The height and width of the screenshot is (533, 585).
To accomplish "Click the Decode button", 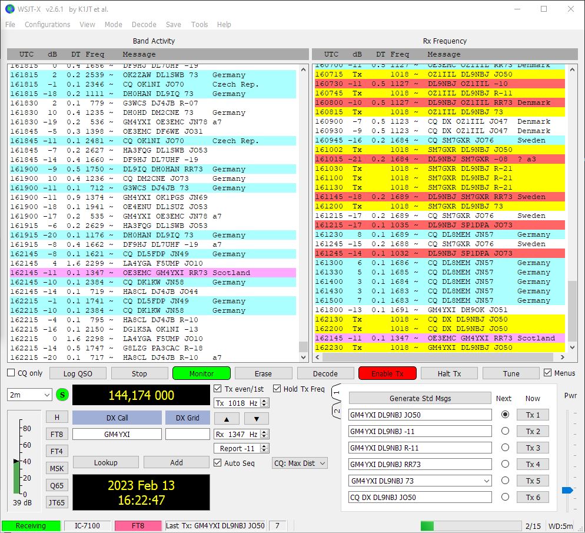I will 325,373.
